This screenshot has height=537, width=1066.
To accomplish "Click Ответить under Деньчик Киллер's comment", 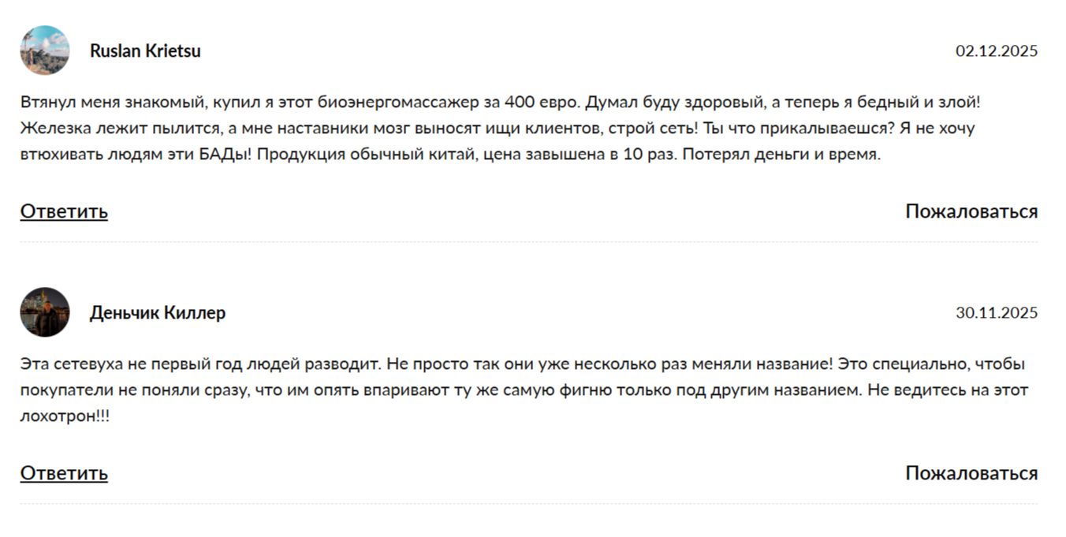I will (63, 474).
